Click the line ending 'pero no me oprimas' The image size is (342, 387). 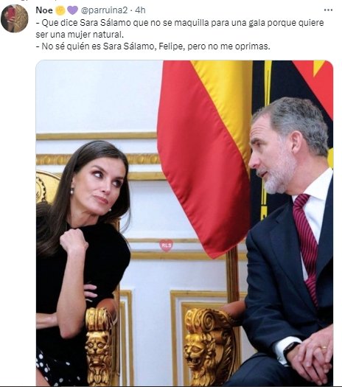pyautogui.click(x=153, y=46)
